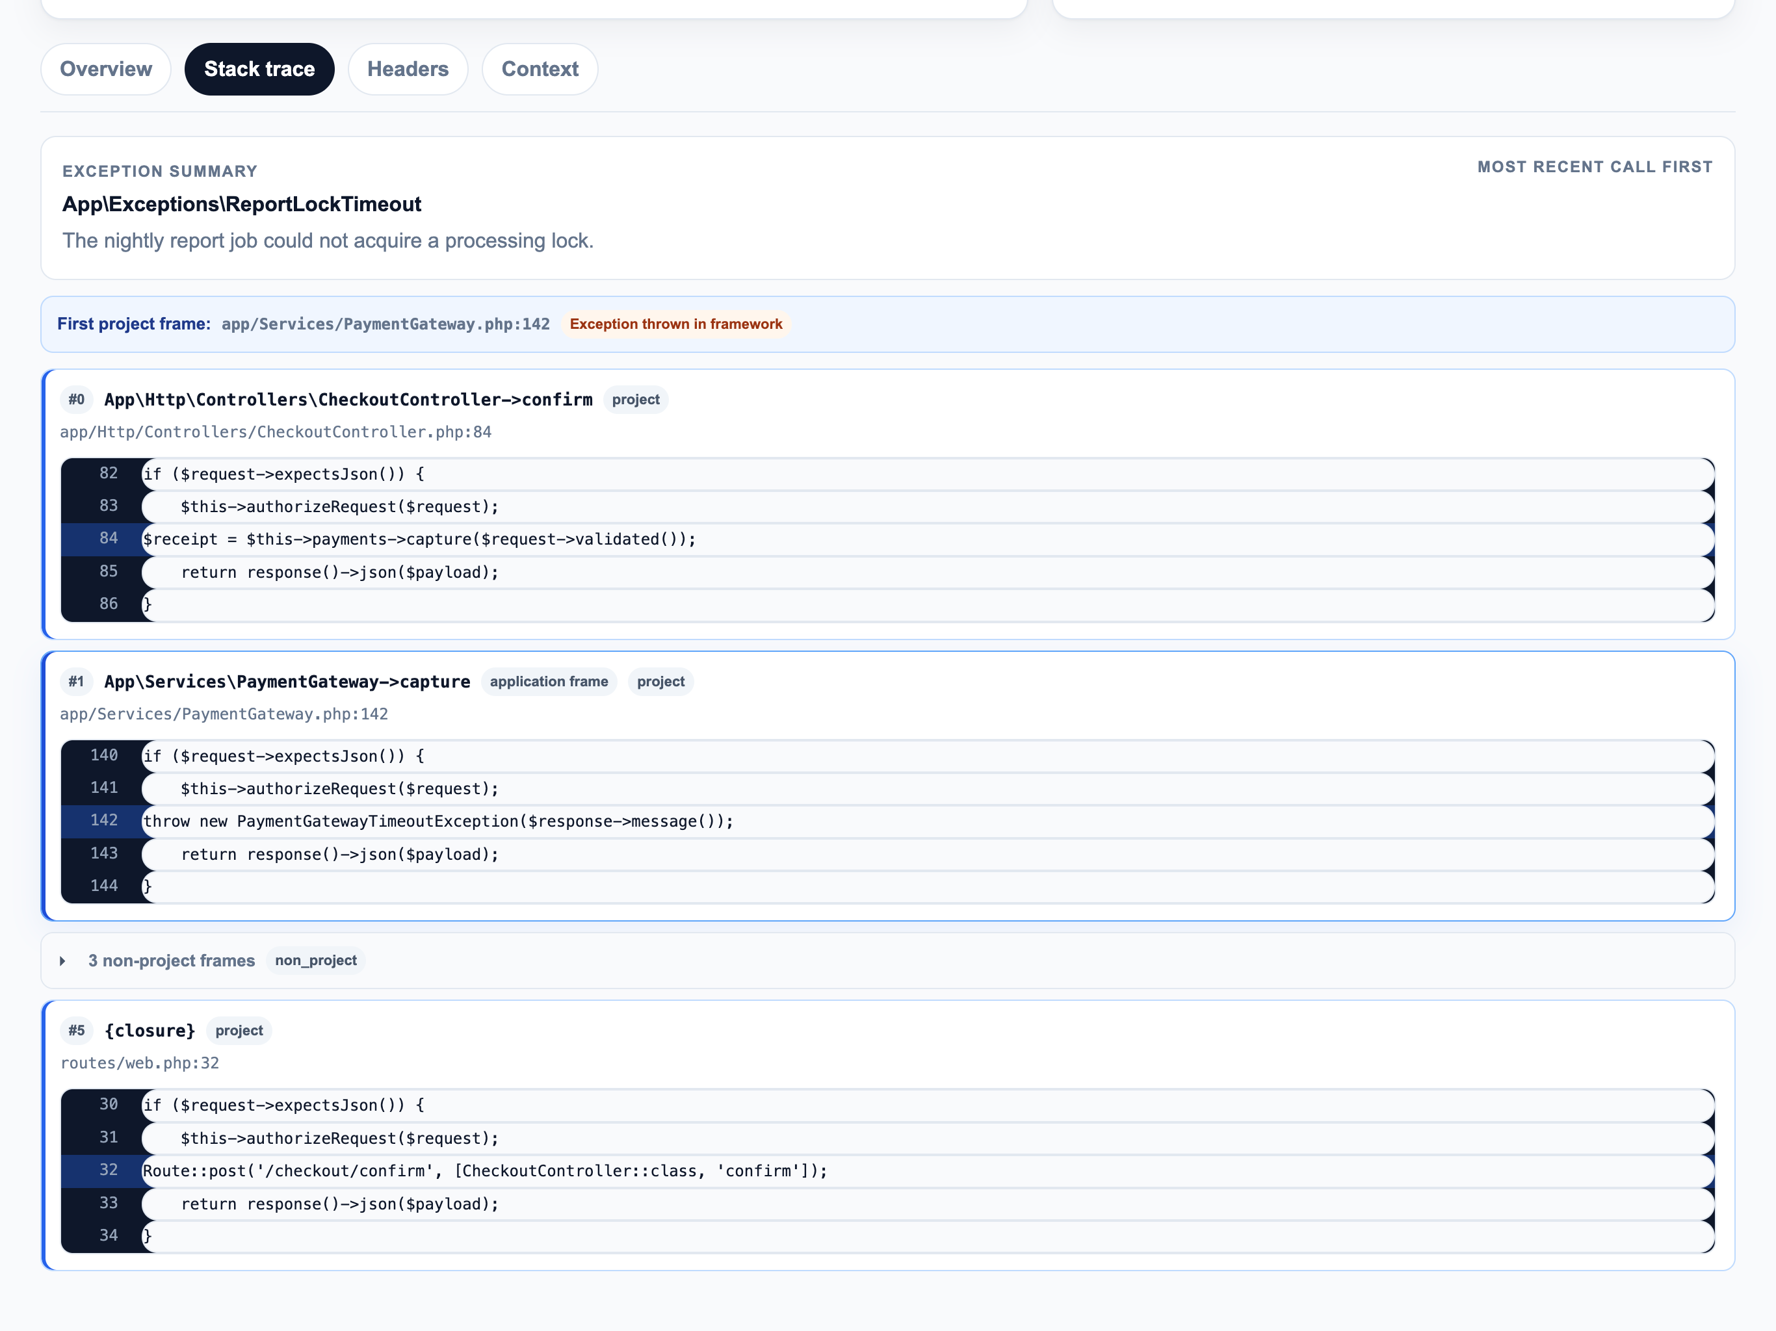Select the Context tab
The height and width of the screenshot is (1331, 1776).
(539, 69)
